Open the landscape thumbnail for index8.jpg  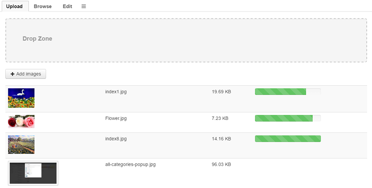[21, 144]
